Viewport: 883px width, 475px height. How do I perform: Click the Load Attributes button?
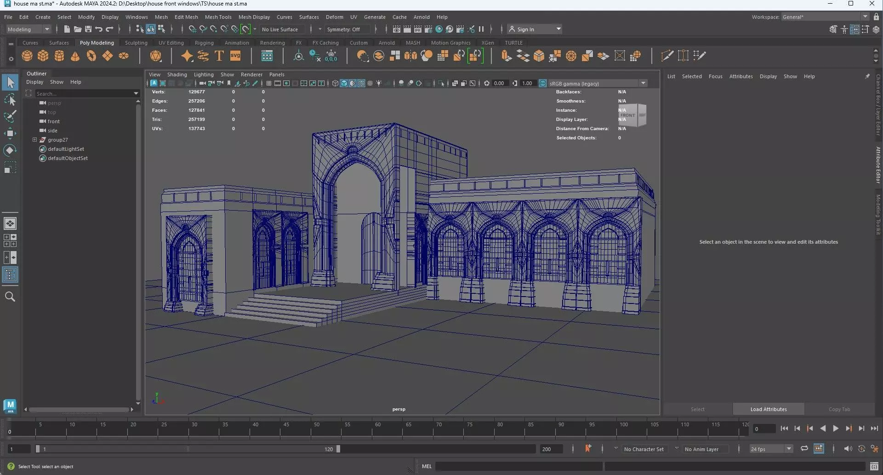[768, 409]
